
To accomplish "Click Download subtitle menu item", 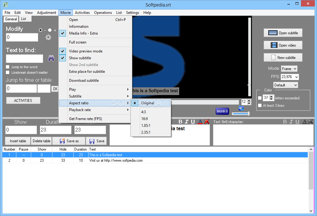I will 95,81.
